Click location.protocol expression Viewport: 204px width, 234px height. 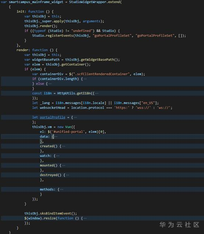(88, 108)
